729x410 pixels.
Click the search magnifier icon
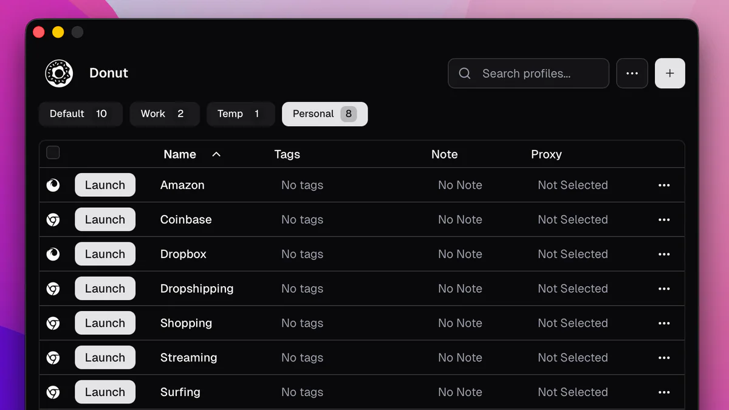pos(464,73)
